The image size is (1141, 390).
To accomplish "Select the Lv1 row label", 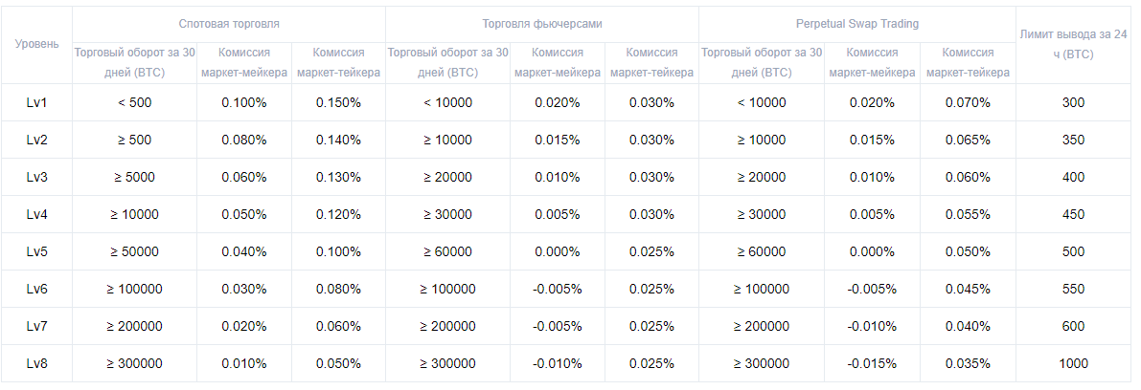I will pyautogui.click(x=36, y=102).
